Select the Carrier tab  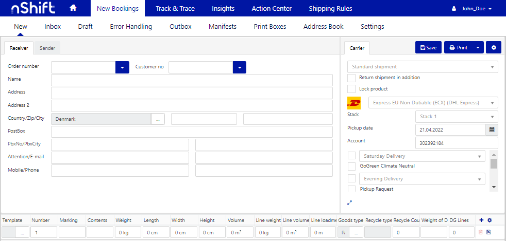[357, 48]
